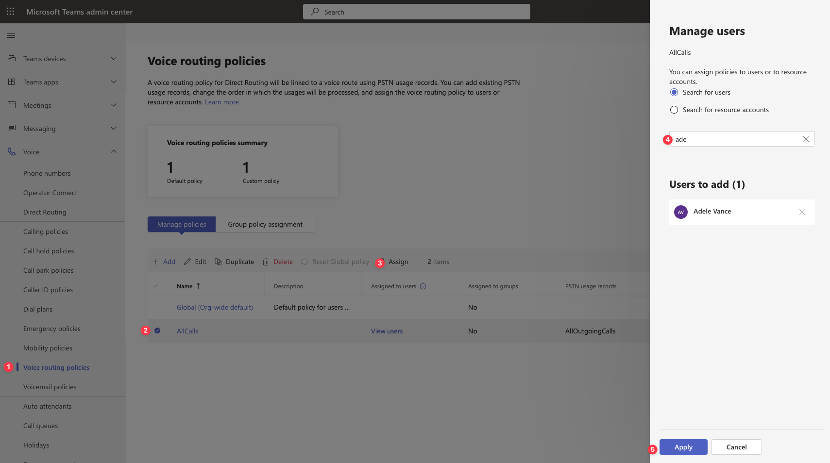Clear the user search field with X
The width and height of the screenshot is (830, 463).
(x=806, y=139)
